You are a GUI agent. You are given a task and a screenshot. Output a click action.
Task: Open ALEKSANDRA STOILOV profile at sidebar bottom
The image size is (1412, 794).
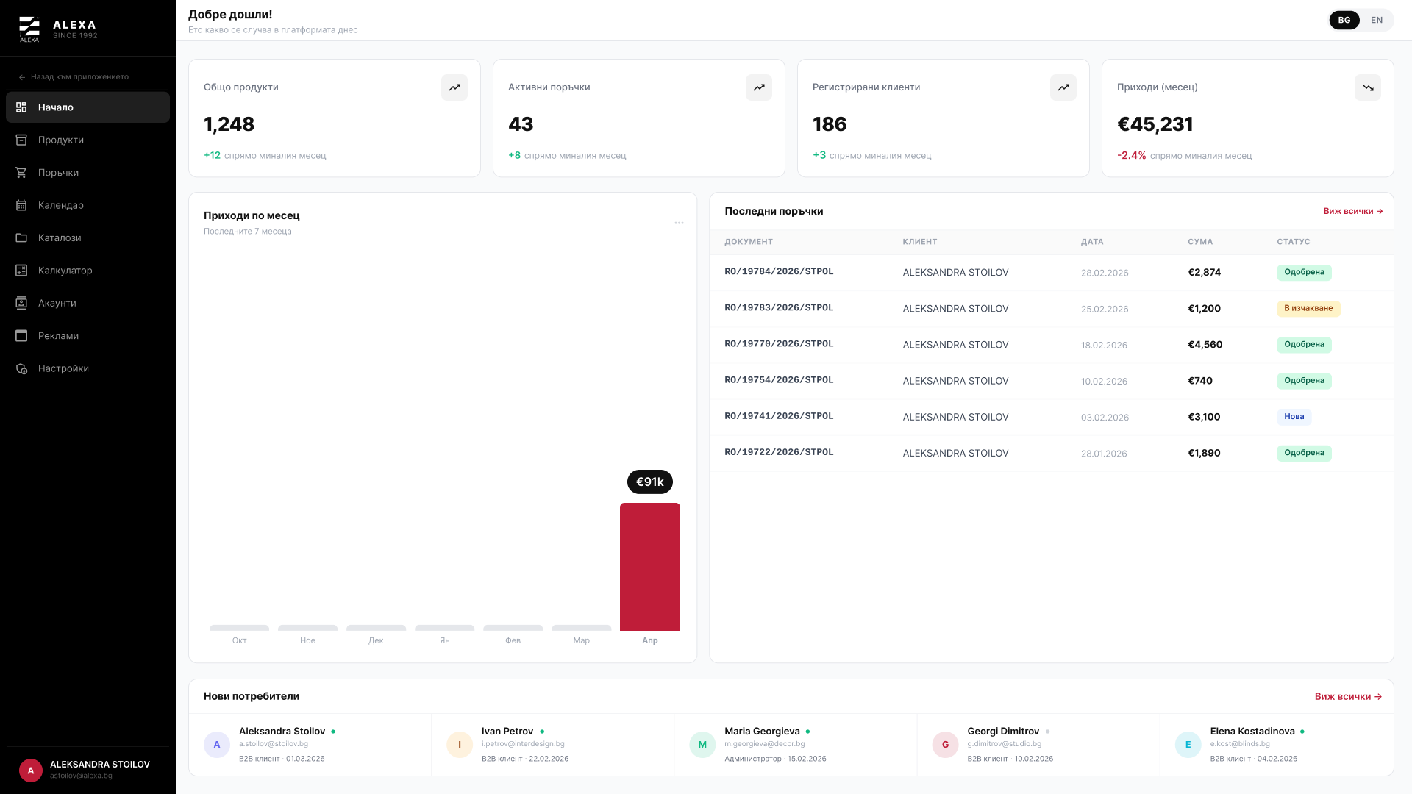click(88, 770)
